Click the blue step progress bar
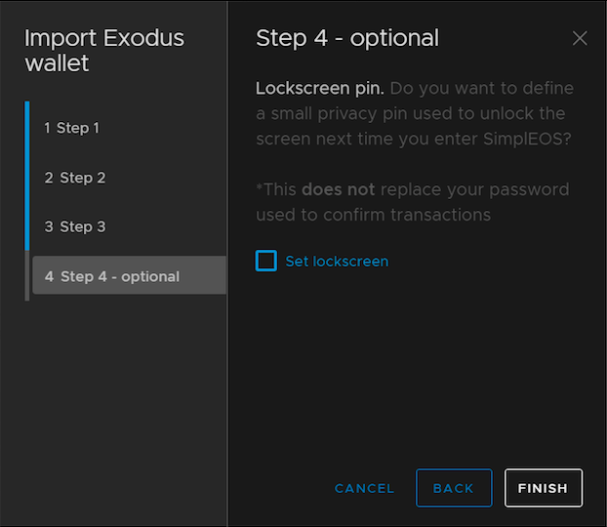The height and width of the screenshot is (527, 607). [27, 176]
